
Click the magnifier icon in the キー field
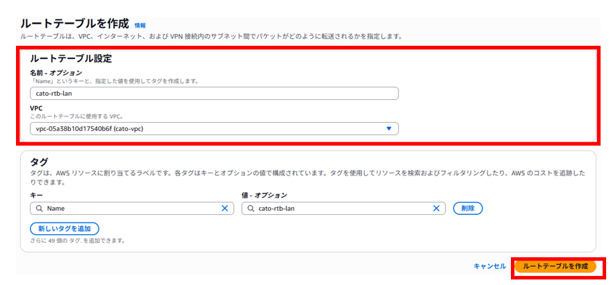point(38,208)
